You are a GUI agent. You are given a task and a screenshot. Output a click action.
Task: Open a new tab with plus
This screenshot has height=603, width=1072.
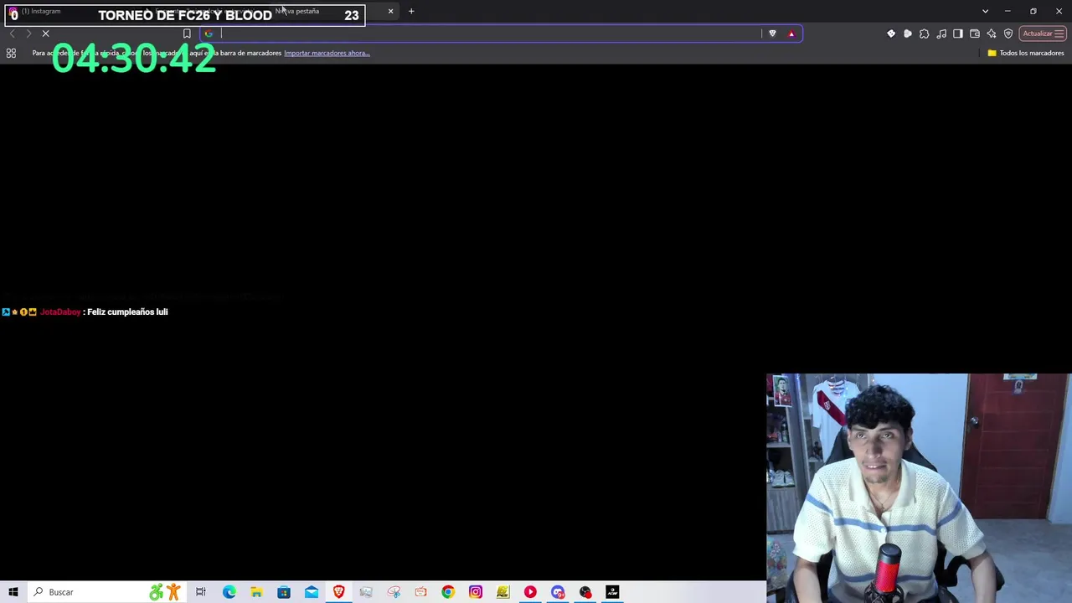point(411,11)
